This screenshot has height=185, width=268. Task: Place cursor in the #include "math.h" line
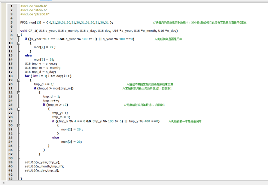(34, 6)
